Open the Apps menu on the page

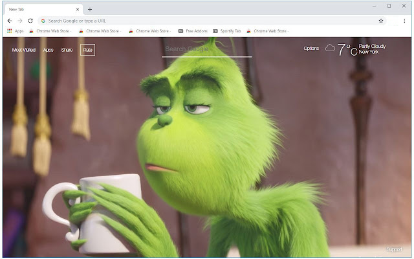[x=49, y=50]
